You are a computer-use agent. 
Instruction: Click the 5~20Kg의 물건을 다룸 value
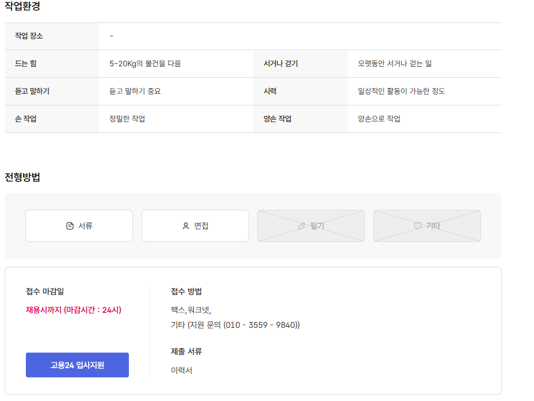[145, 63]
